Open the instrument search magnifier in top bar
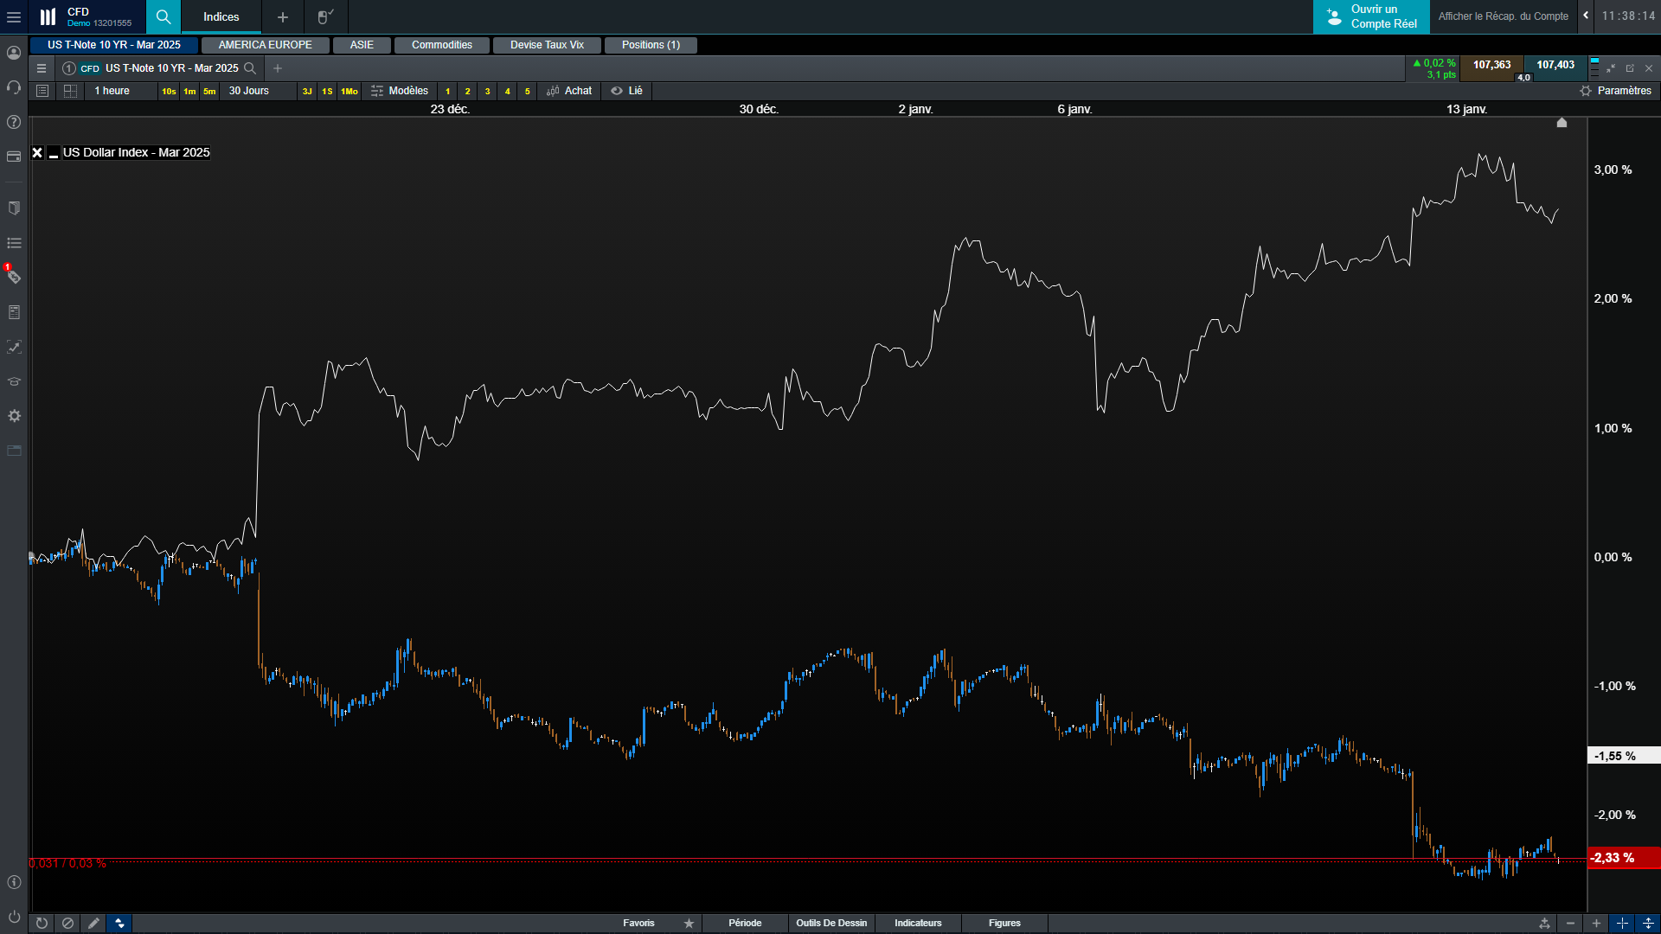Image resolution: width=1661 pixels, height=934 pixels. pyautogui.click(x=163, y=16)
